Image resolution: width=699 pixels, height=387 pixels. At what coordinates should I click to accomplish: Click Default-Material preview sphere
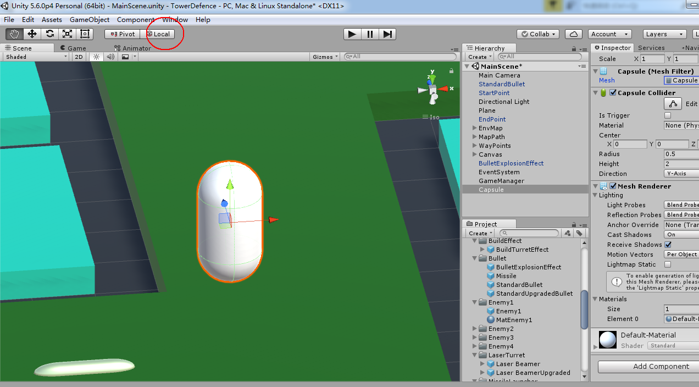click(x=607, y=340)
